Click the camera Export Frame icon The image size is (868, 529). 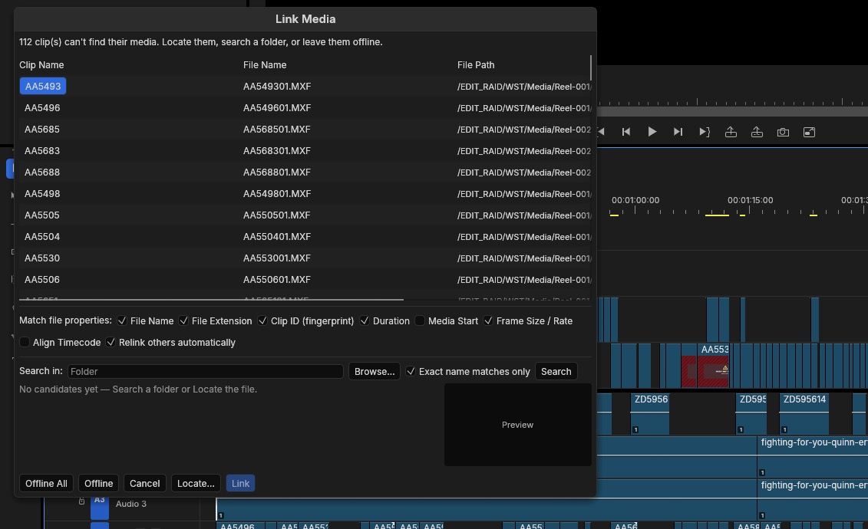click(x=783, y=132)
